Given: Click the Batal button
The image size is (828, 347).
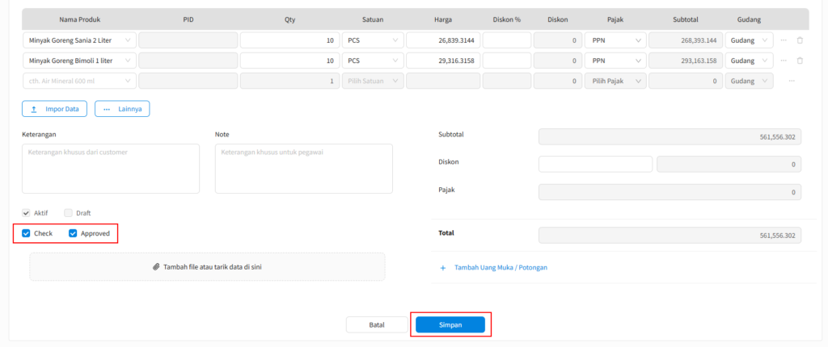Looking at the screenshot, I should tap(376, 324).
